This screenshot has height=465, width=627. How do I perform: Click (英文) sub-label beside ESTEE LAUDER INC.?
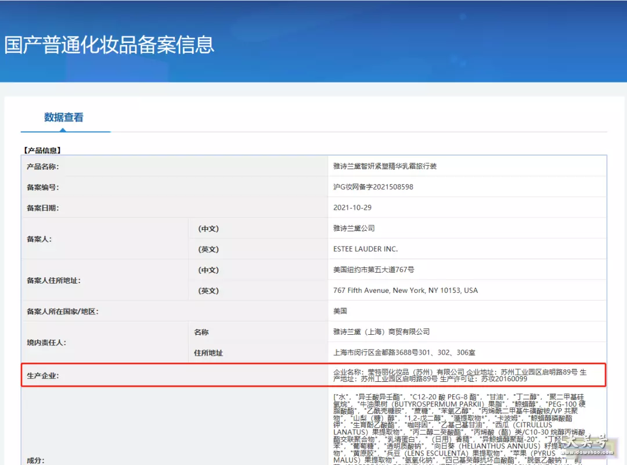click(x=208, y=249)
